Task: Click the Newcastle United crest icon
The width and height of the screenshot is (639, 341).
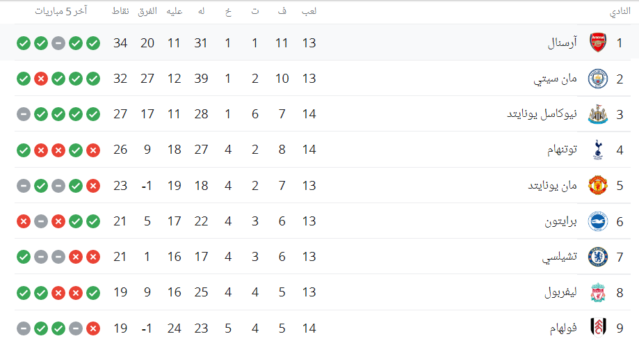Action: 597,114
